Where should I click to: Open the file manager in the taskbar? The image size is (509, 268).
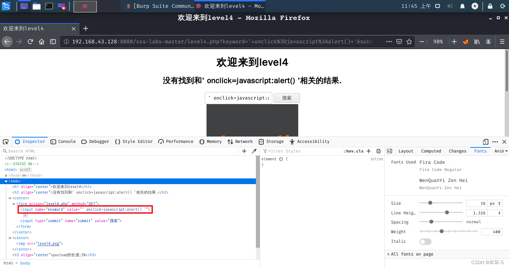click(x=36, y=6)
